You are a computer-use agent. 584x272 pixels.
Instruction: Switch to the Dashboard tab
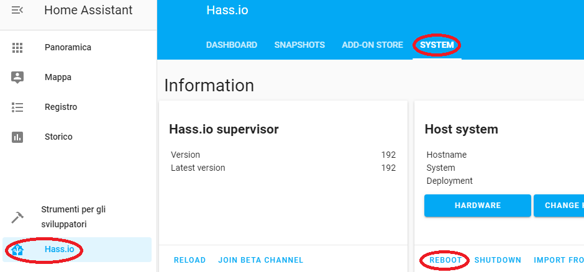point(232,45)
